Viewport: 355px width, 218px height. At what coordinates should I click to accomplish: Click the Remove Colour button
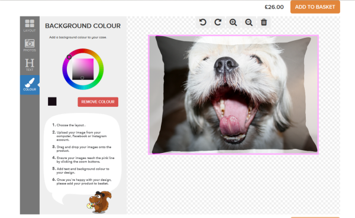(x=98, y=102)
